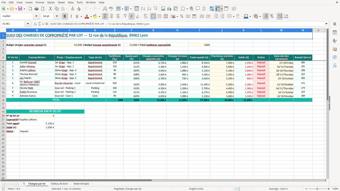
Task: Activate Clone Formatting paintbrush
Action: coord(73,9)
